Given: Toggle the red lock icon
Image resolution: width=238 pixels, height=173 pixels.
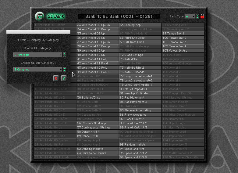Looking at the screenshot, I should pos(202,16).
